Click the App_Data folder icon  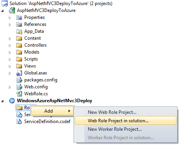pyautogui.click(x=19, y=31)
